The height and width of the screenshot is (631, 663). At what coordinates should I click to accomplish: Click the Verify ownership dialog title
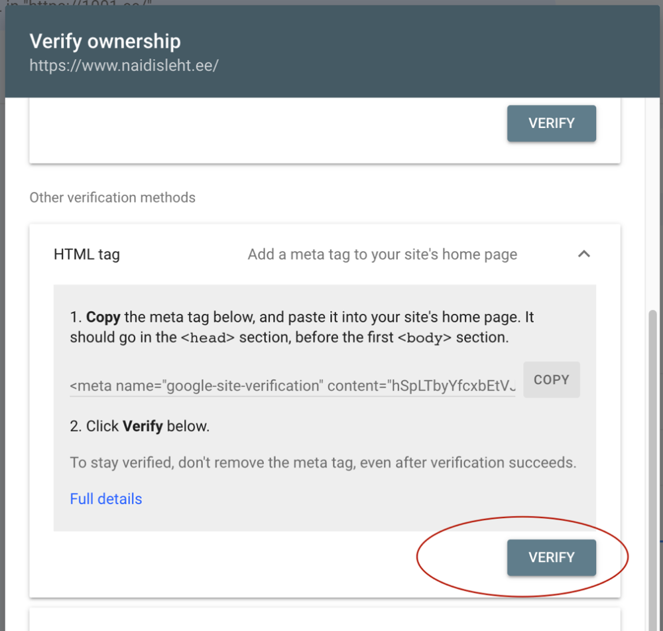(105, 41)
